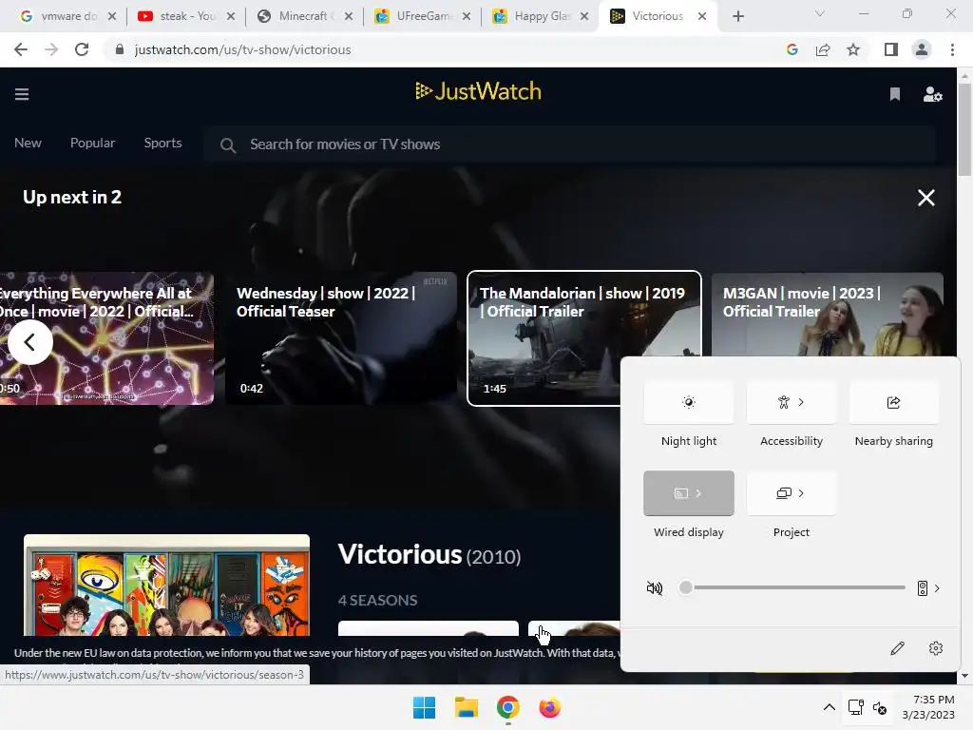This screenshot has width=973, height=730.
Task: Click the address bar URL
Action: [x=242, y=49]
